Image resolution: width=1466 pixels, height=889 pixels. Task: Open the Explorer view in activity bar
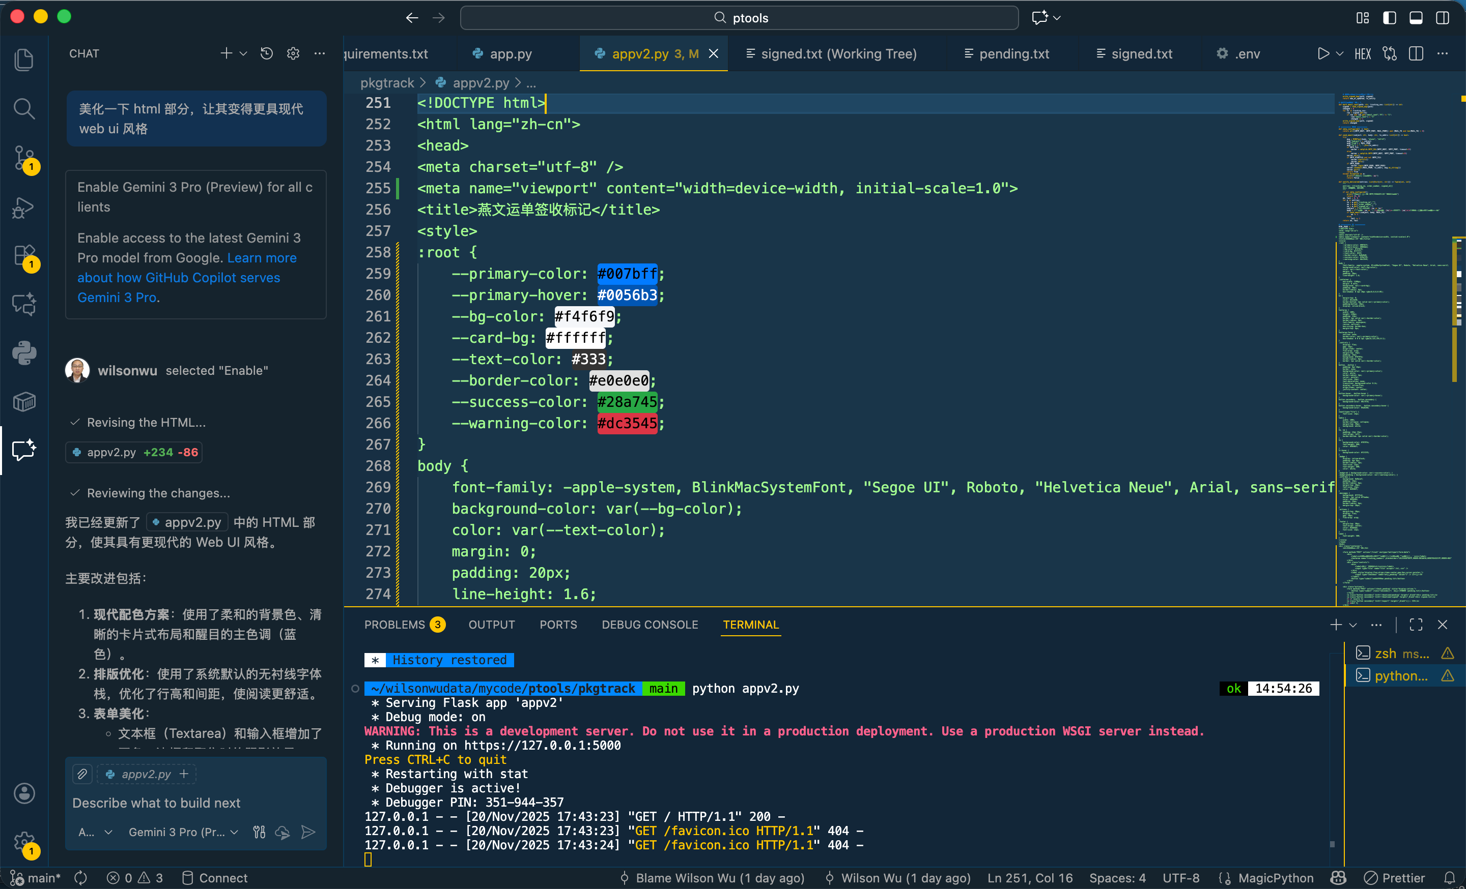click(x=24, y=60)
